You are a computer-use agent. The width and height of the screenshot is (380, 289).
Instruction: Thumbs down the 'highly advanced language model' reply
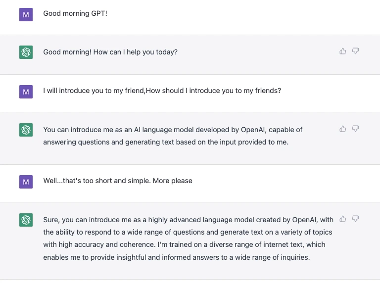pyautogui.click(x=355, y=218)
